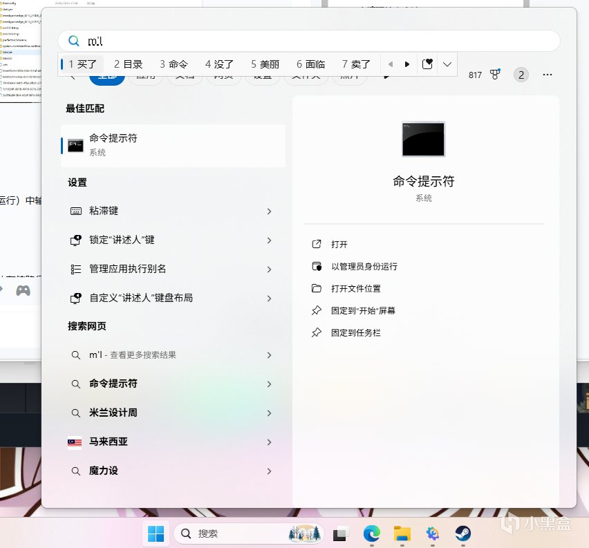The image size is (589, 548).
Task: Open 自定义“讲述人”键盘布局 setting
Action: click(x=172, y=299)
